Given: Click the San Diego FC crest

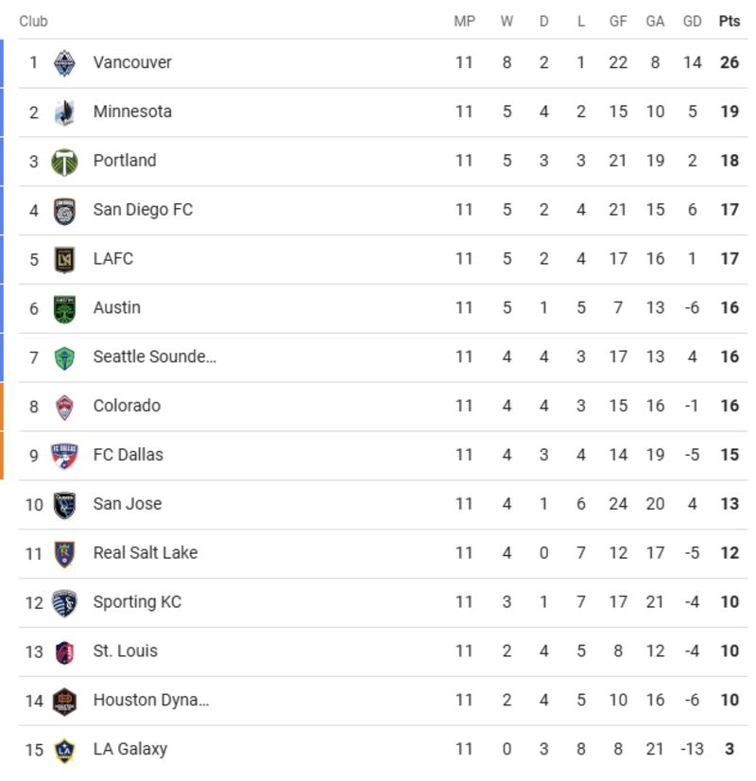Looking at the screenshot, I should tap(64, 211).
